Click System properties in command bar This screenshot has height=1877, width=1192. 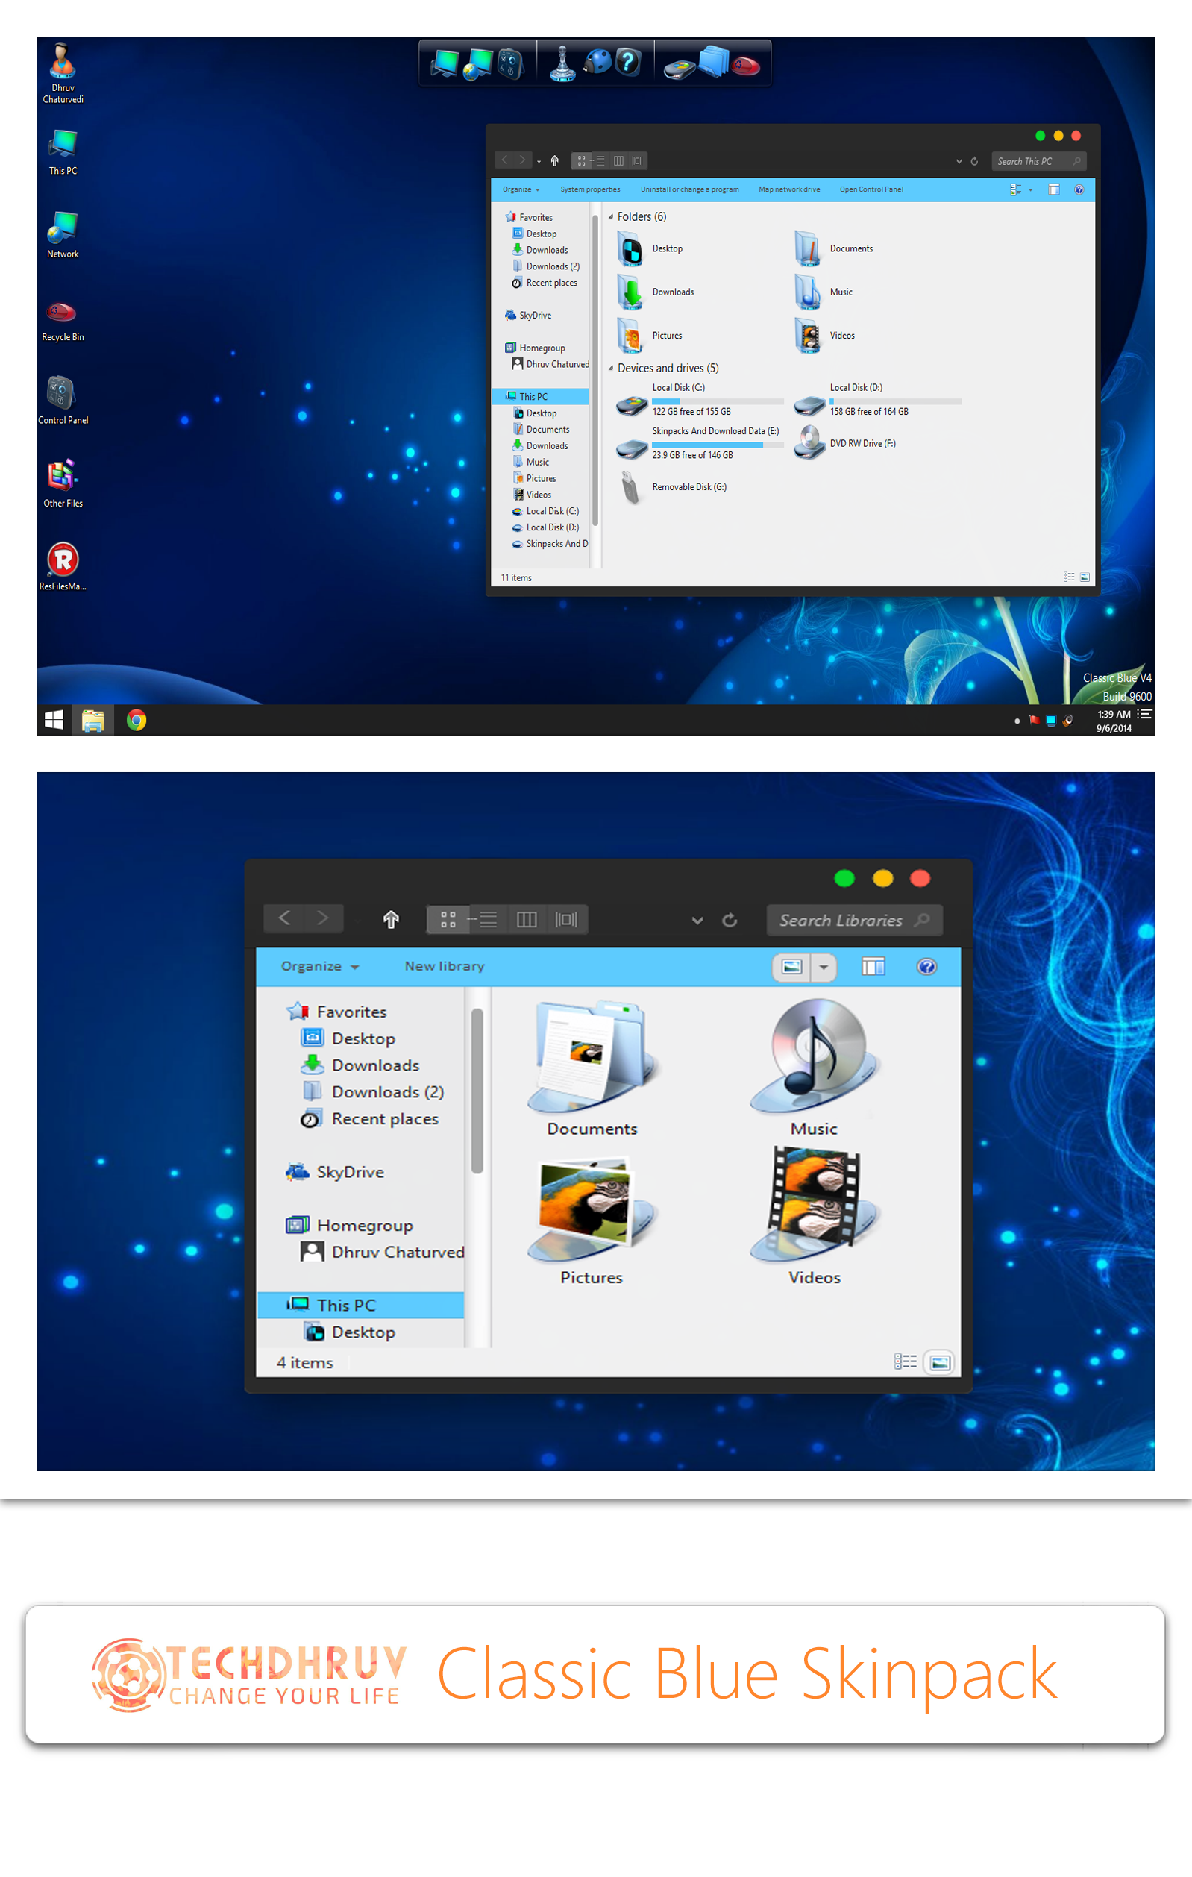(x=590, y=189)
